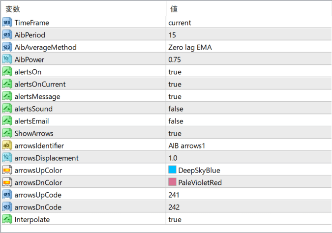This screenshot has width=332, height=233.
Task: Open the TimeFrame current value dropdown
Action: click(x=249, y=23)
